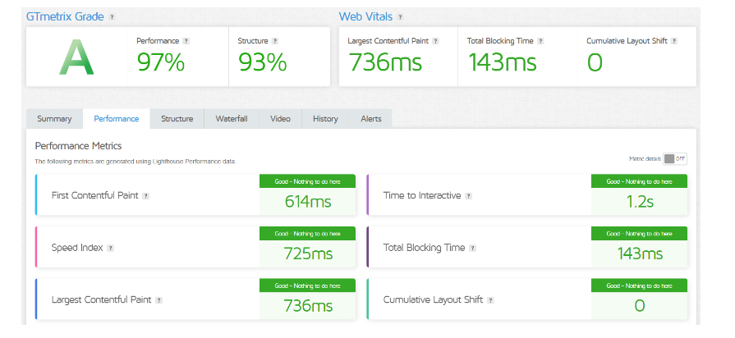The height and width of the screenshot is (338, 735).
Task: Click 'Good - Nothing to do here' above 725ms
Action: coord(307,233)
